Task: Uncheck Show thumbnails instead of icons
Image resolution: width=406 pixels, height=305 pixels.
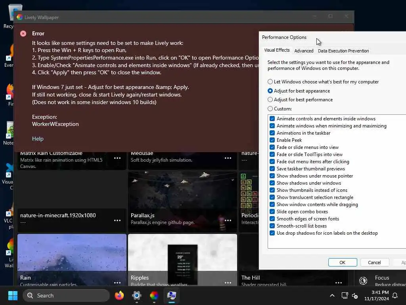Action: (272, 190)
